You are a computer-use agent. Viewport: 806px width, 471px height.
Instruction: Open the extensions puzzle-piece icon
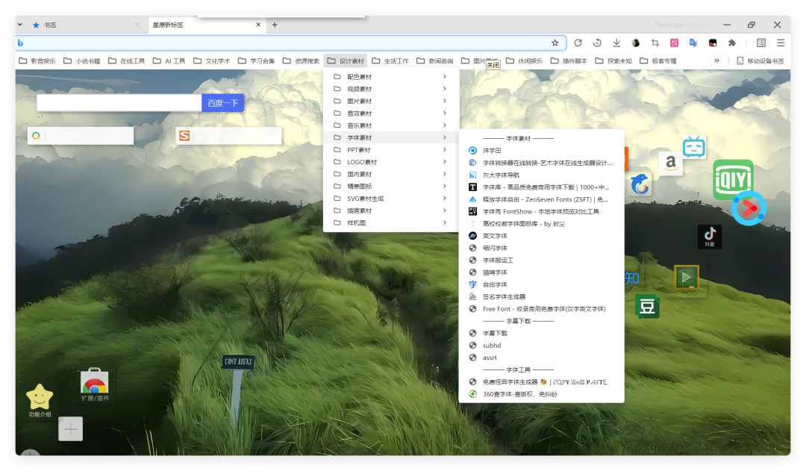[x=732, y=43]
